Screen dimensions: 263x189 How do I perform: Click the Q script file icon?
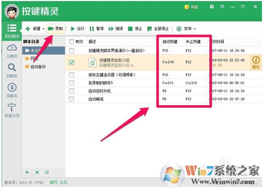(92, 62)
